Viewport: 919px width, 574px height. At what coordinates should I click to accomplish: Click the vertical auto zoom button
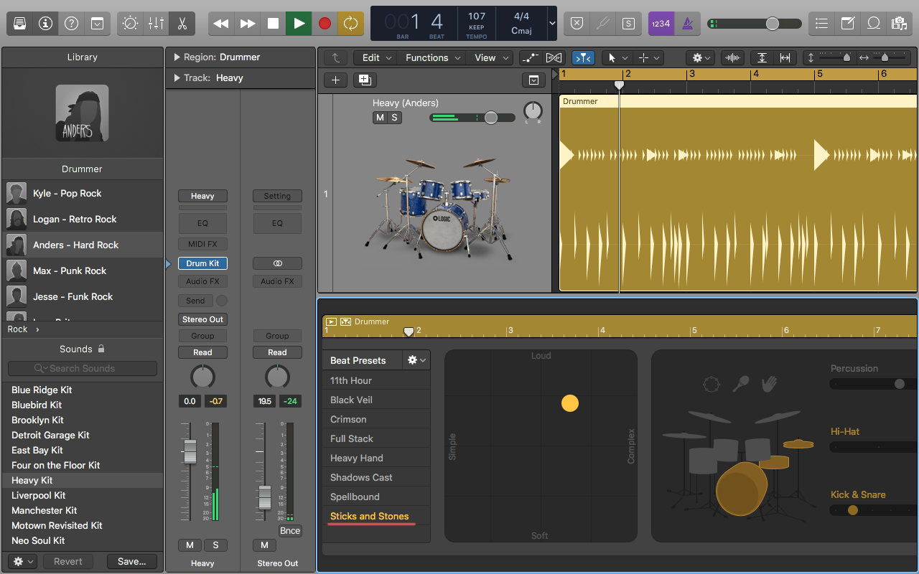(x=762, y=57)
